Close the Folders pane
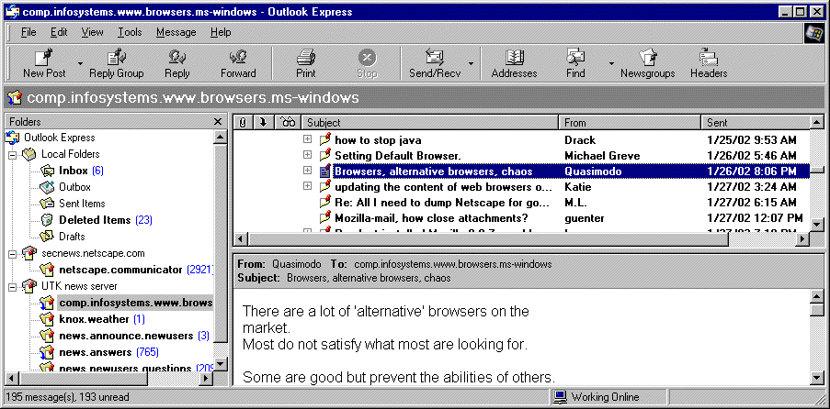Viewport: 830px width, 409px height. pos(218,121)
